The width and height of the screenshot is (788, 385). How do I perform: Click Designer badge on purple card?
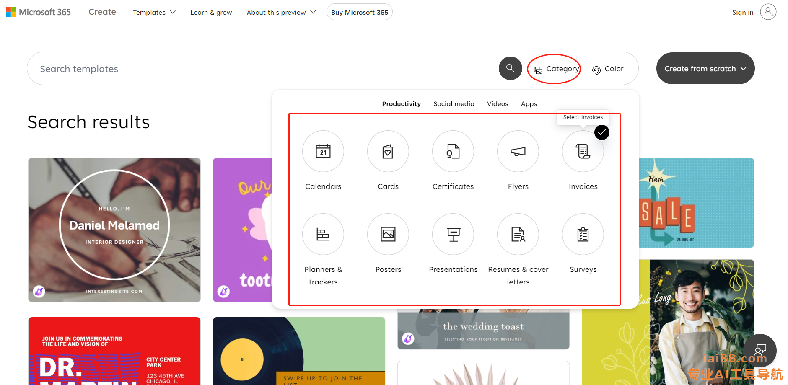[x=223, y=291]
